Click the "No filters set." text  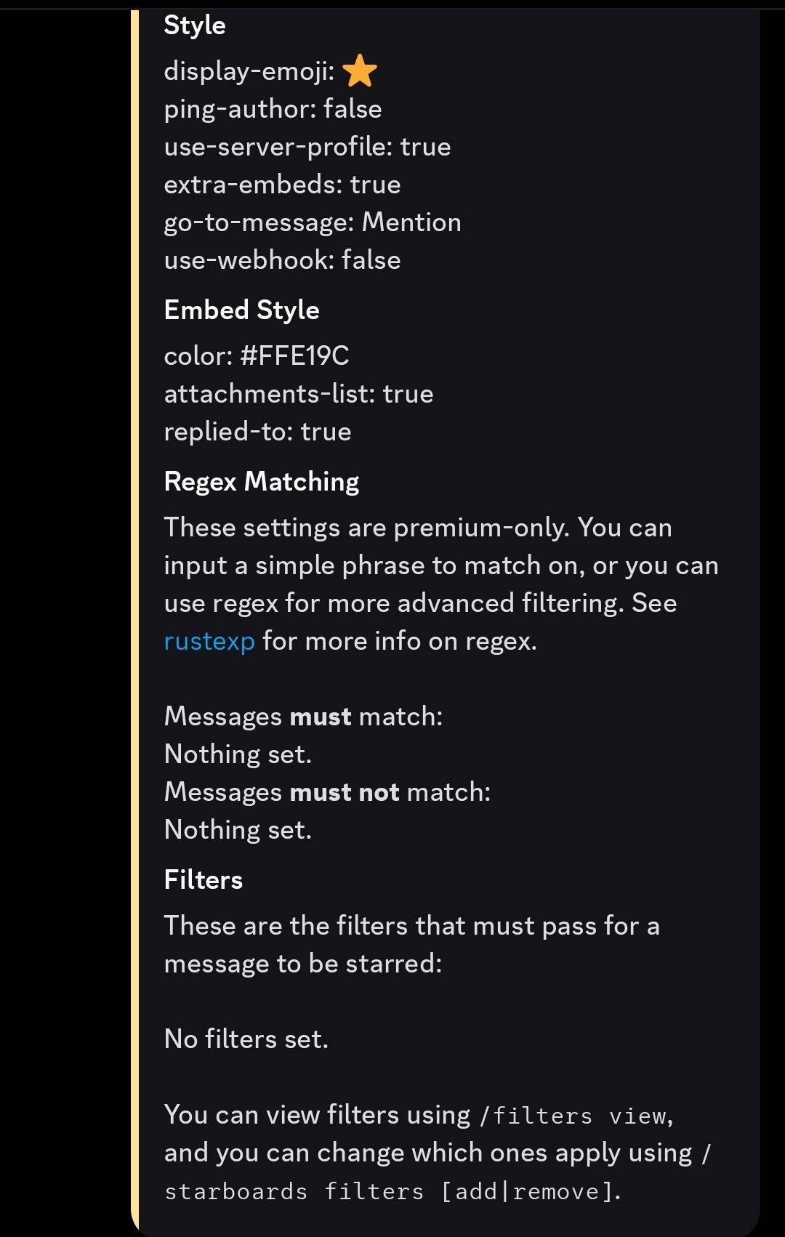[246, 1039]
